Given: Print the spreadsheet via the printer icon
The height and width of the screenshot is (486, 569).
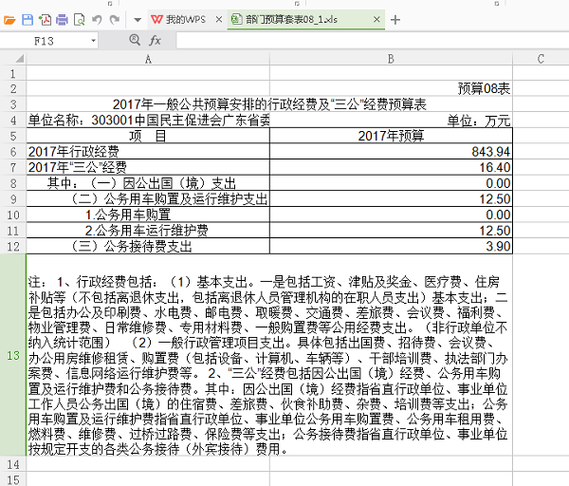Looking at the screenshot, I should click(62, 20).
